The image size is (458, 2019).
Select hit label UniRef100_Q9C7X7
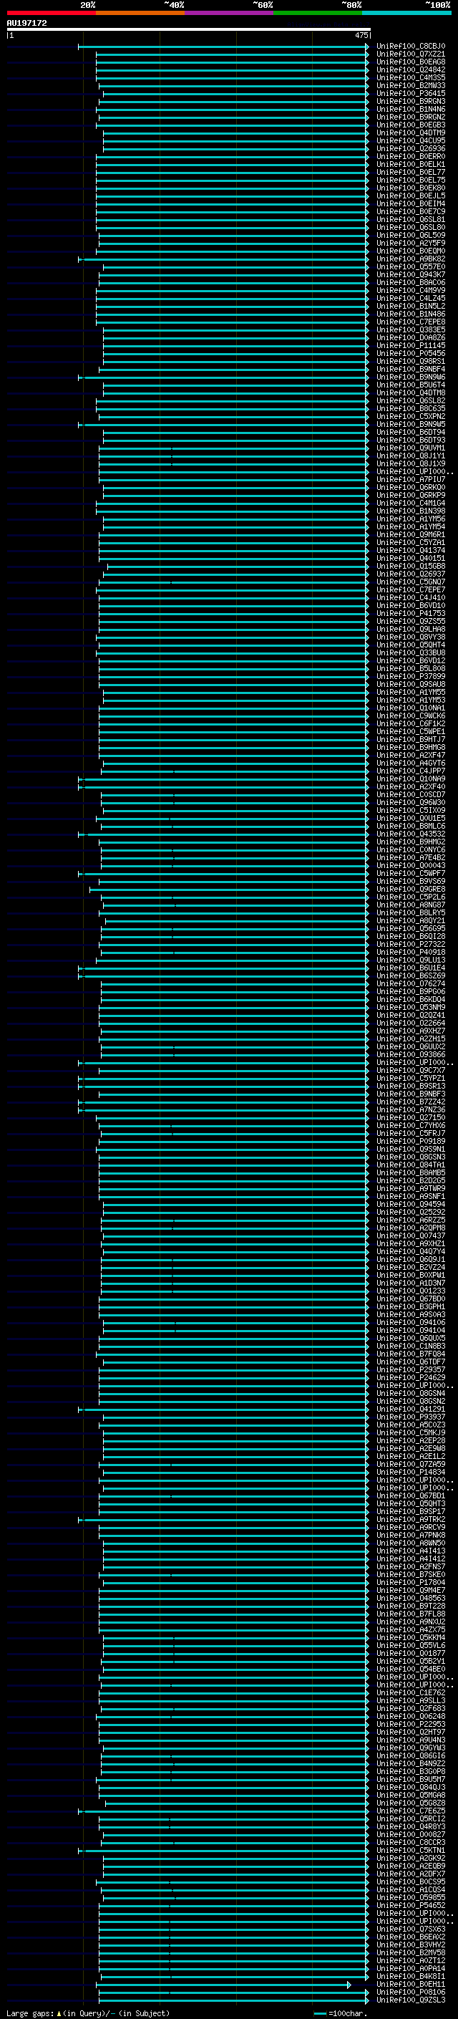point(410,1070)
